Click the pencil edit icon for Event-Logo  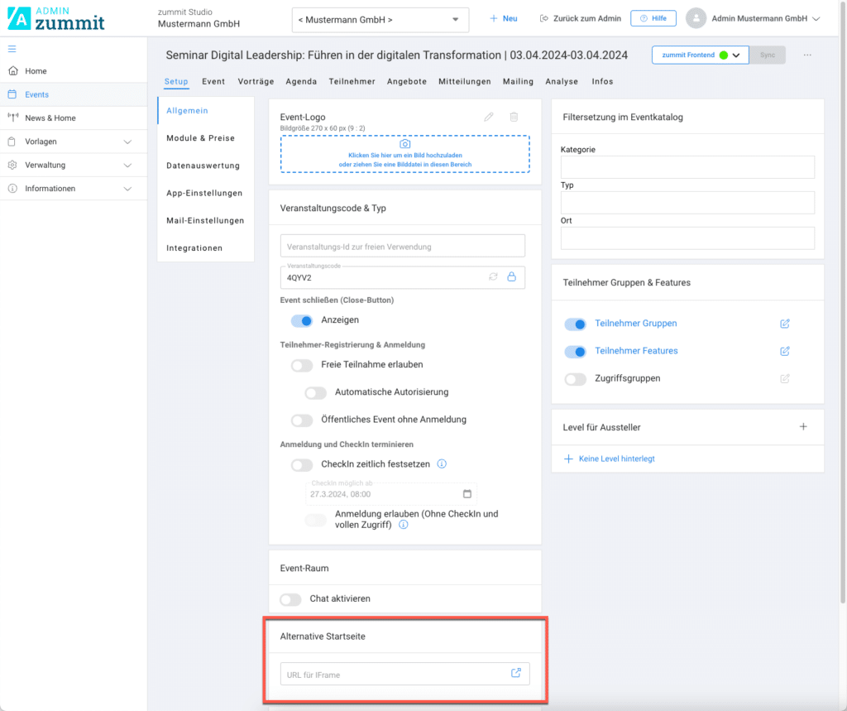[x=489, y=118]
